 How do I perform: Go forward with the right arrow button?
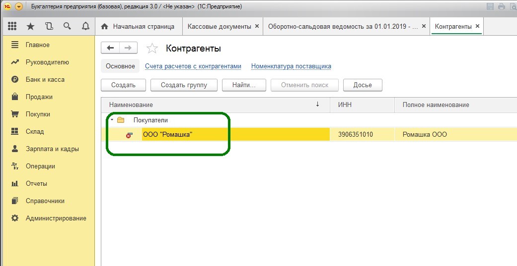pos(128,48)
